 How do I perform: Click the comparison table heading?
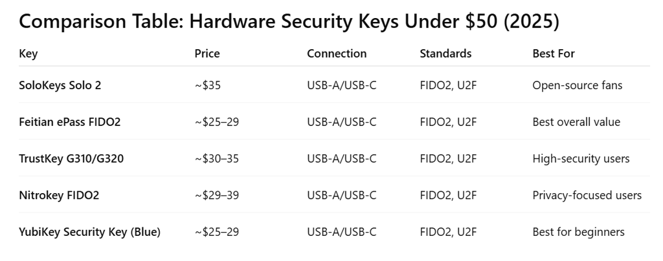(289, 21)
